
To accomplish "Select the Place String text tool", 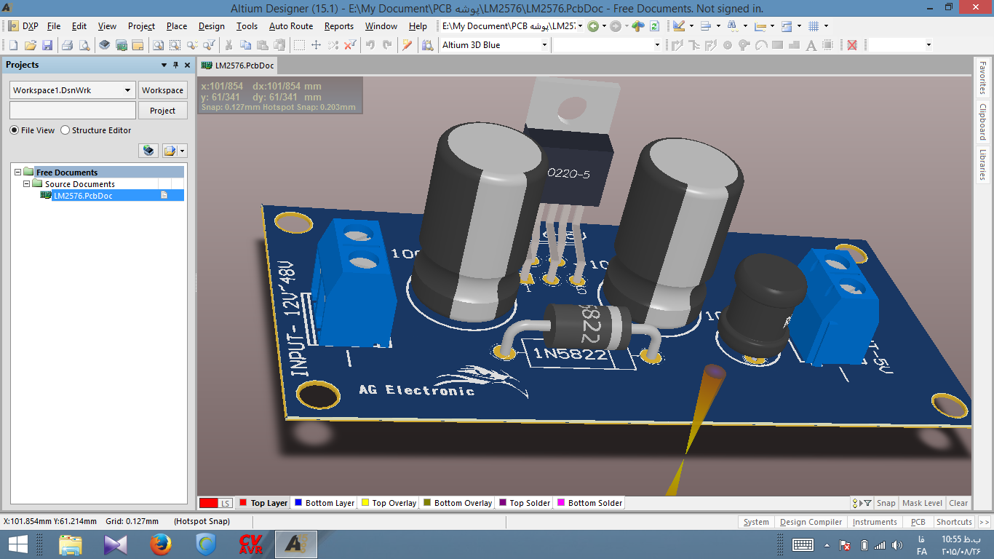I will pyautogui.click(x=812, y=45).
